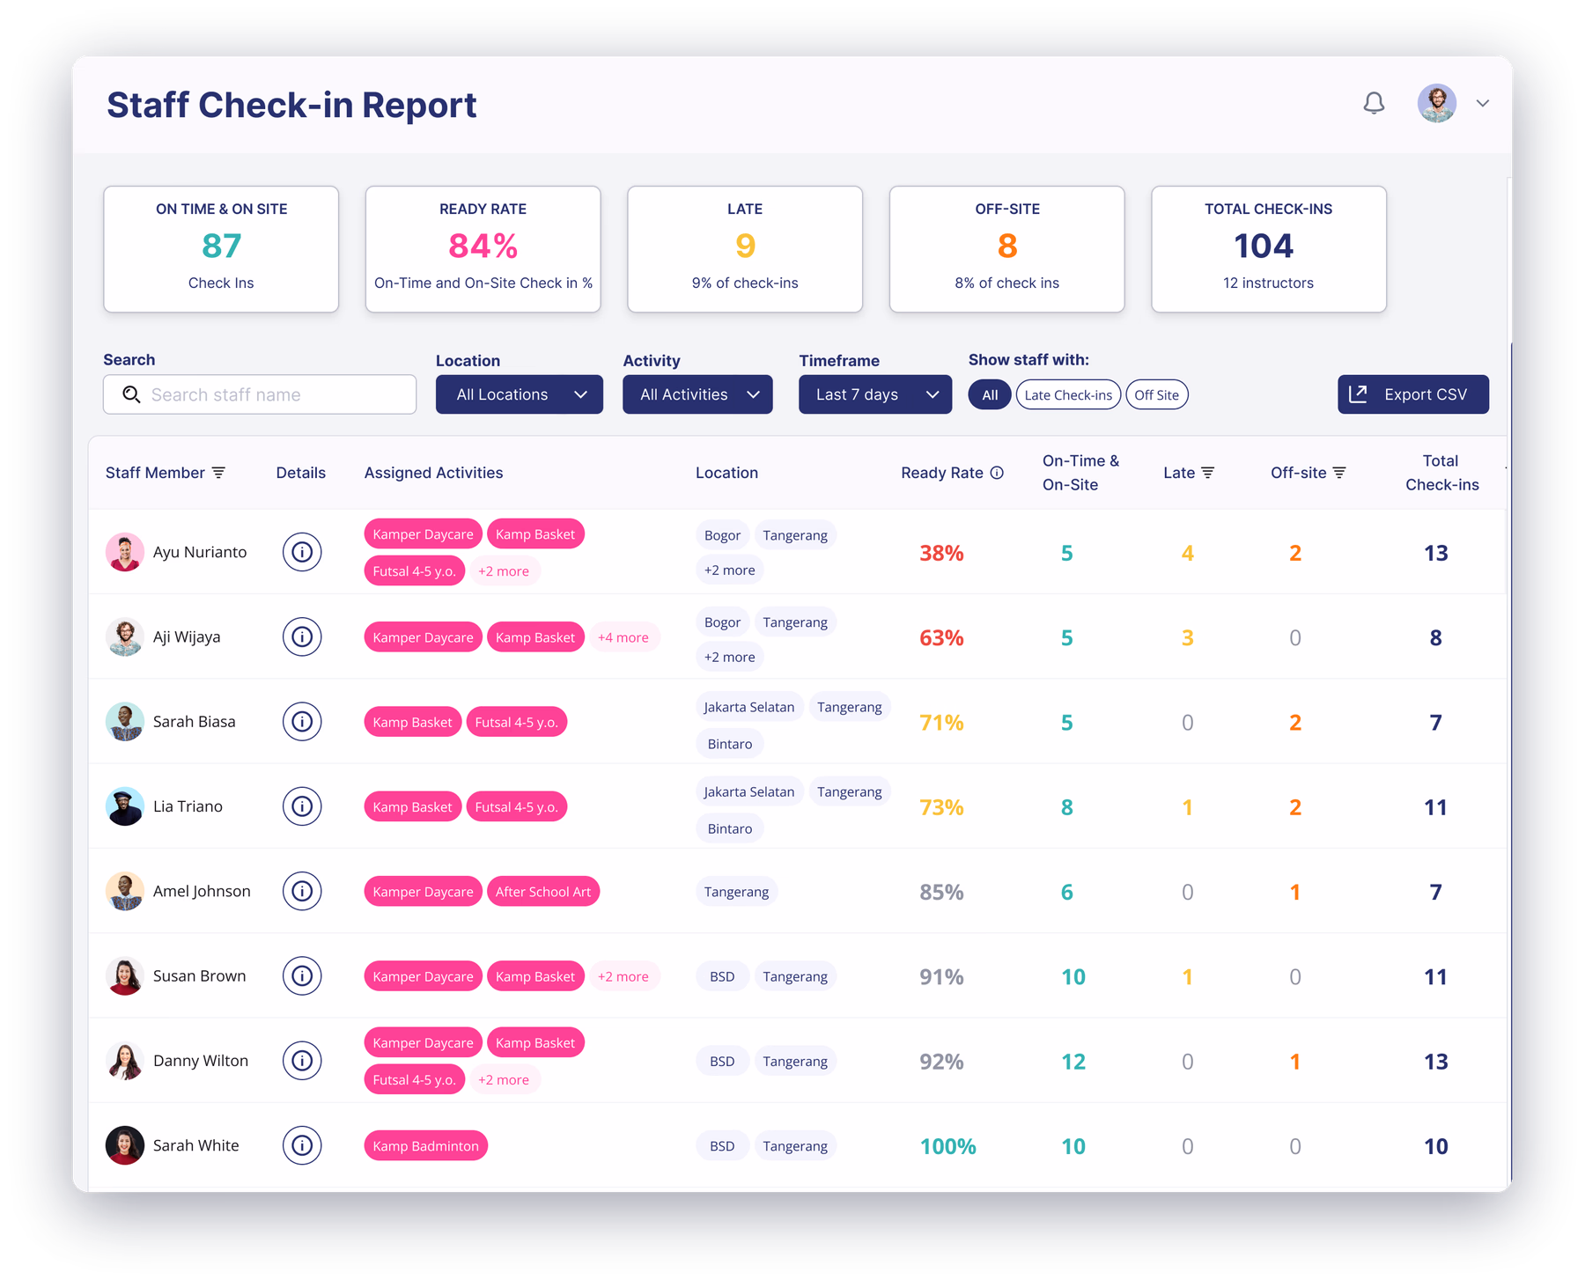
Task: Click the Total Check-ins 104 card
Action: click(x=1269, y=249)
